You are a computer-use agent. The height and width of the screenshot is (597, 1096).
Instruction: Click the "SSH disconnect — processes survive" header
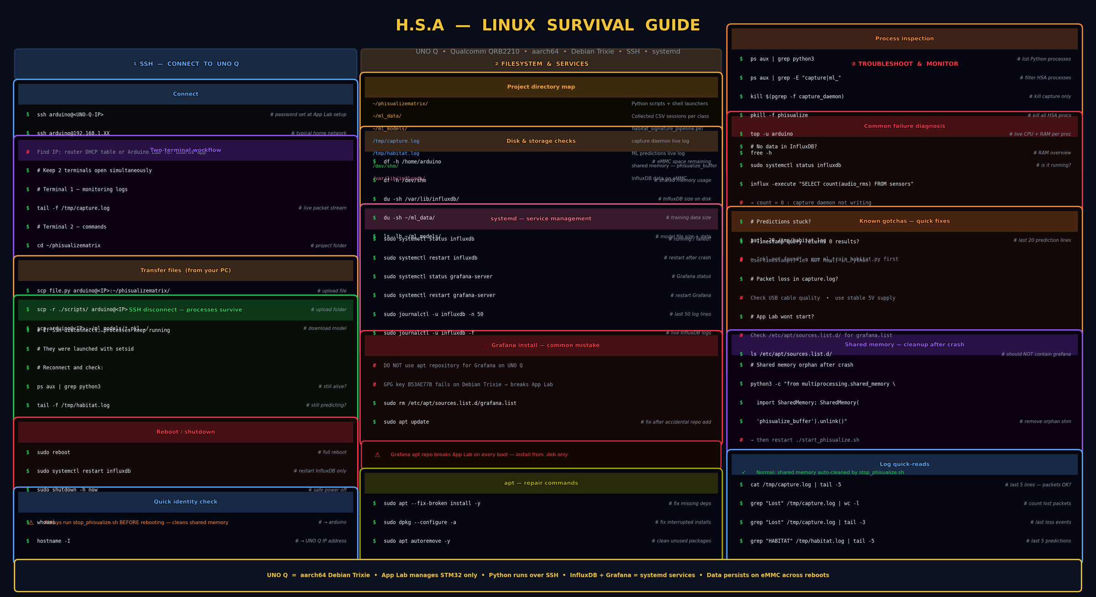click(186, 310)
